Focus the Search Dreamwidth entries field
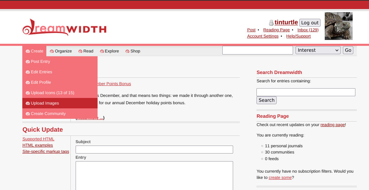 click(x=306, y=92)
